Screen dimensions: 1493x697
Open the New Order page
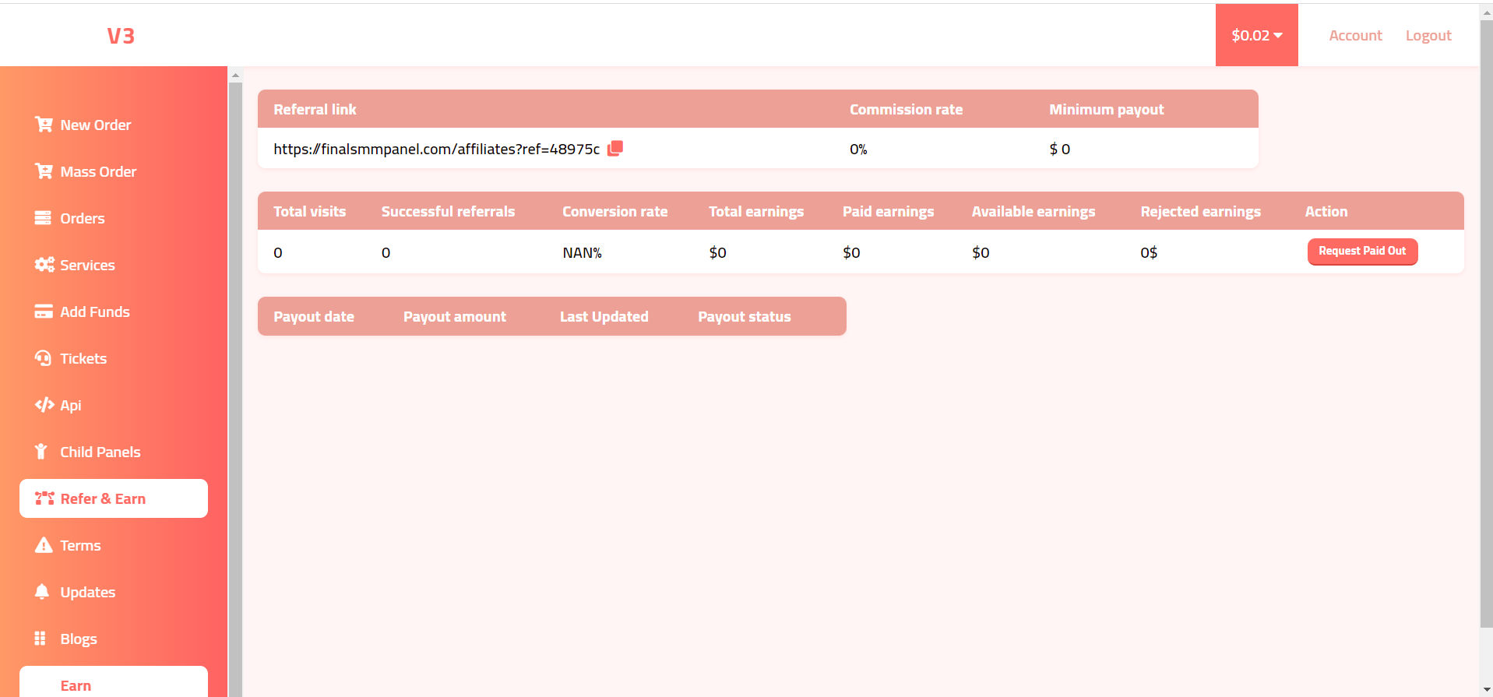pyautogui.click(x=114, y=125)
